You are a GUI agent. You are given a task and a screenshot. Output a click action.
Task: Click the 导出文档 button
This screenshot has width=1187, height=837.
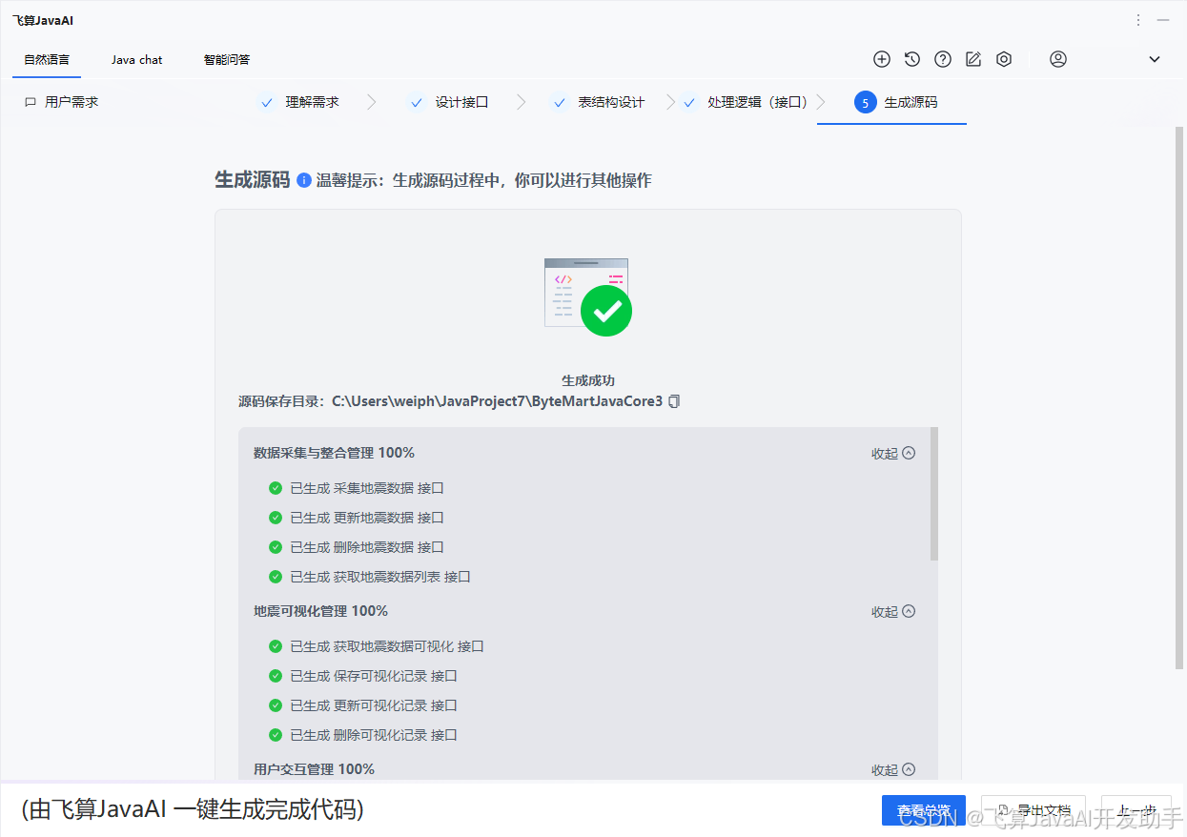[x=1034, y=810]
